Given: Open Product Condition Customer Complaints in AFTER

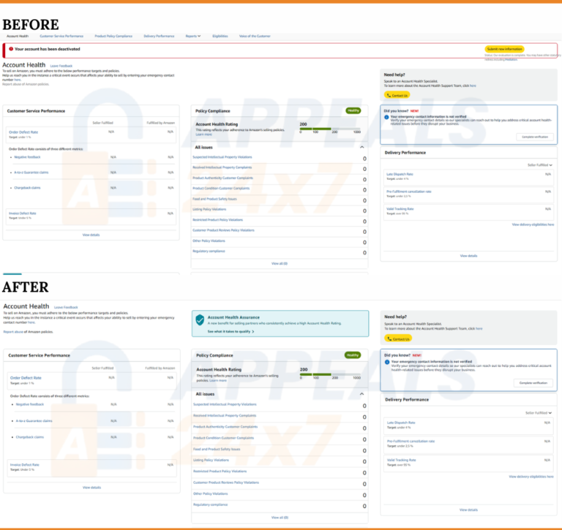Looking at the screenshot, I should 224,438.
